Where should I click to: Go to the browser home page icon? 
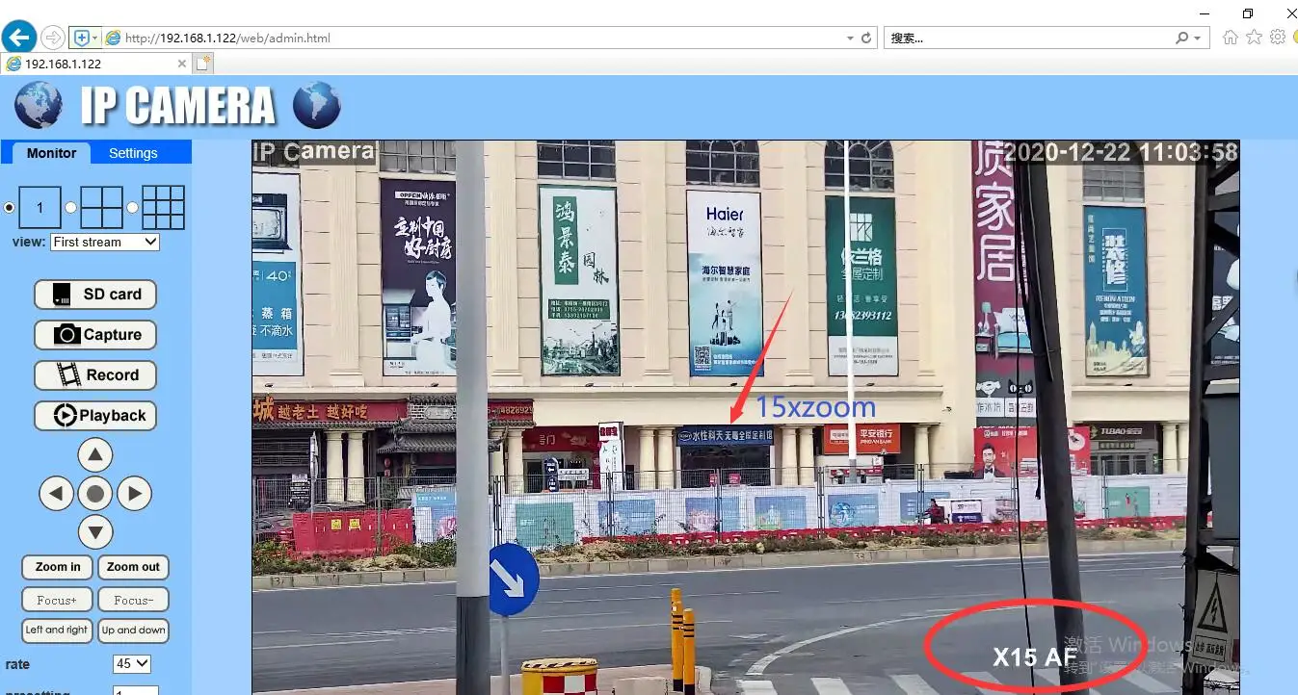[1230, 38]
